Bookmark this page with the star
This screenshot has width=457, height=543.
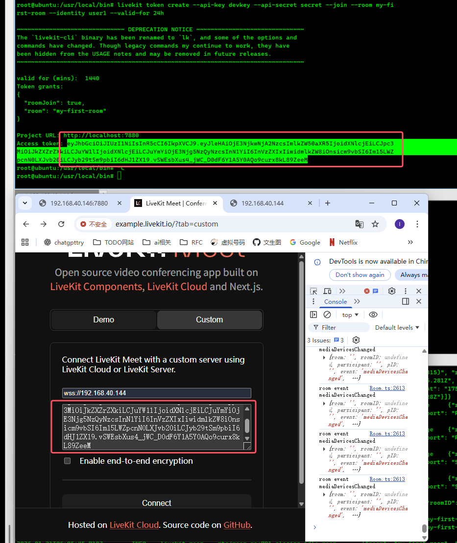coord(375,224)
